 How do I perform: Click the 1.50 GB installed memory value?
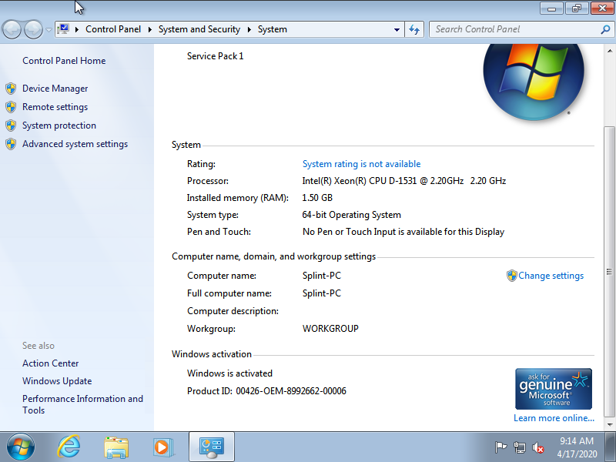[x=317, y=198]
